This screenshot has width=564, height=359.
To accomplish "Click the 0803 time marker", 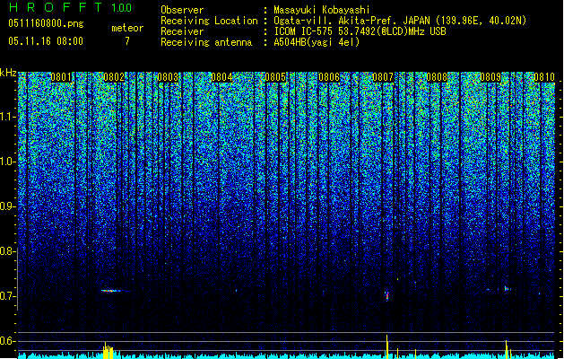I will click(x=168, y=77).
